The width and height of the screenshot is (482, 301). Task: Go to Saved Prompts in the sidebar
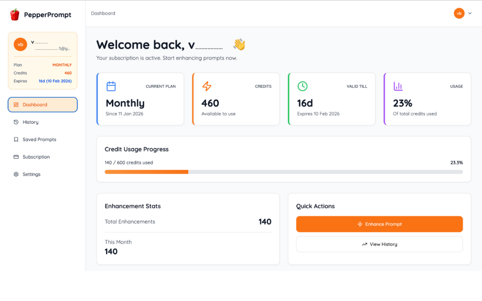pyautogui.click(x=43, y=139)
